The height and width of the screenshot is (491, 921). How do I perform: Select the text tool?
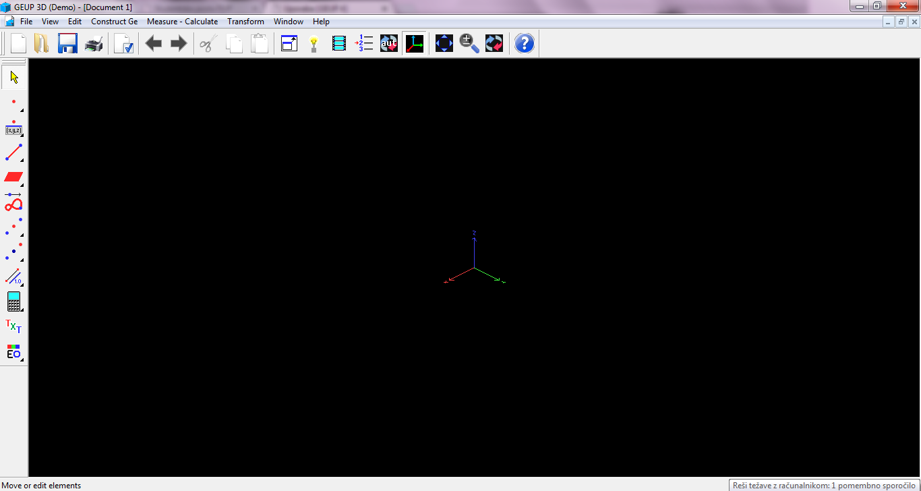pyautogui.click(x=12, y=326)
